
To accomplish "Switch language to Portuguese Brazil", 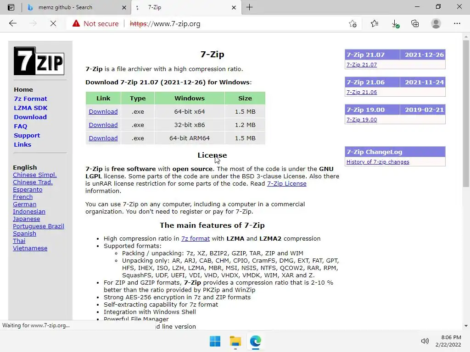I will click(39, 226).
